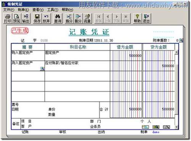The image size is (191, 141).
Task: Go to next voucher with 下张
Action: [x=117, y=19]
